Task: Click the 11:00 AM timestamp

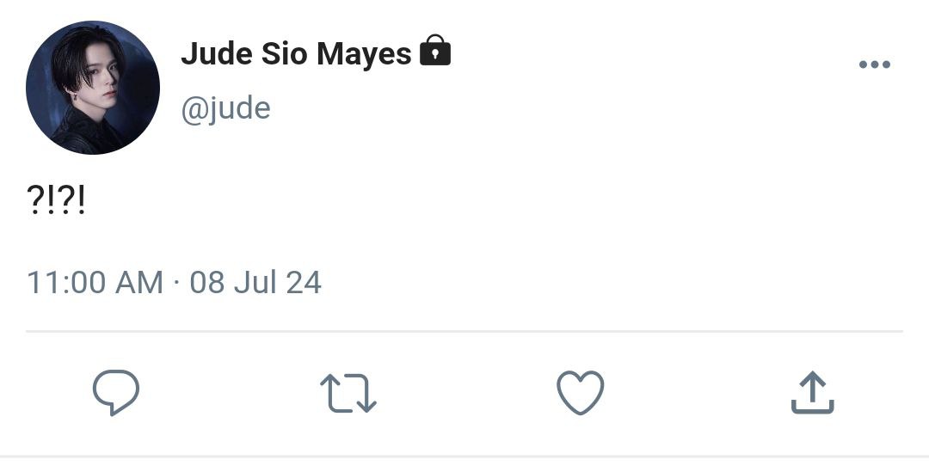Action: point(95,282)
